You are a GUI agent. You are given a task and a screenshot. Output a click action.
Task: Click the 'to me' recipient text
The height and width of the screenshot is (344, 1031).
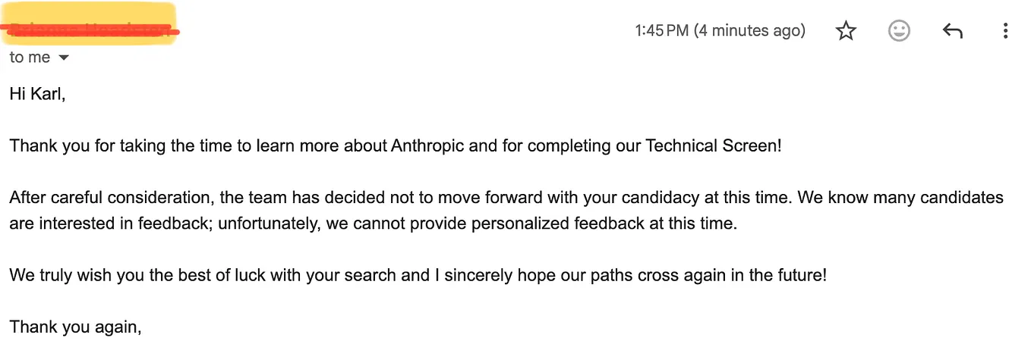30,58
